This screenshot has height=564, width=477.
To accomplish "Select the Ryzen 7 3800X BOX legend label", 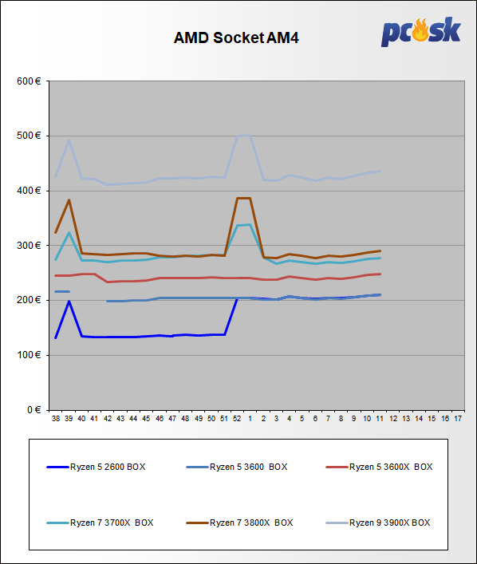I will (251, 523).
